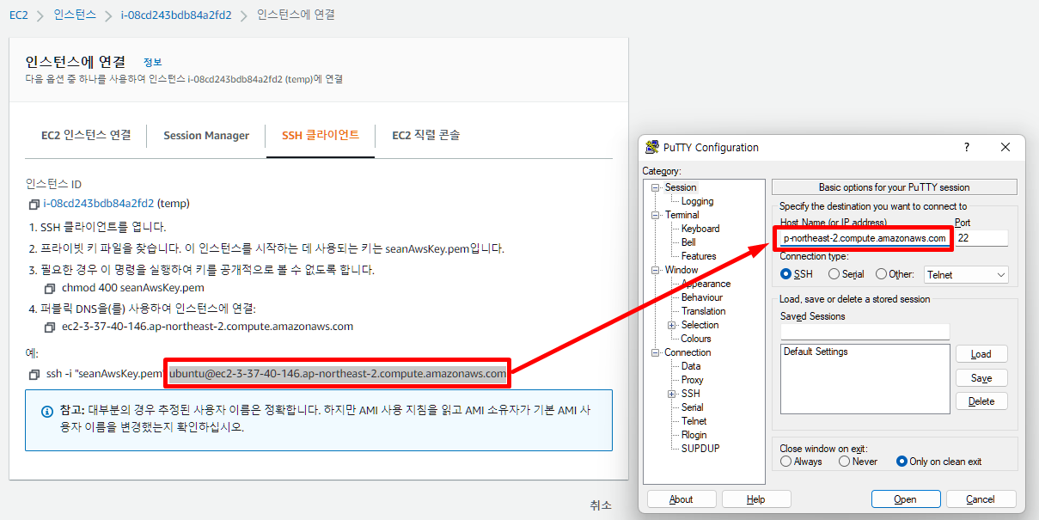Click the Delete session button
Screen dimensions: 1039x520
click(x=981, y=401)
